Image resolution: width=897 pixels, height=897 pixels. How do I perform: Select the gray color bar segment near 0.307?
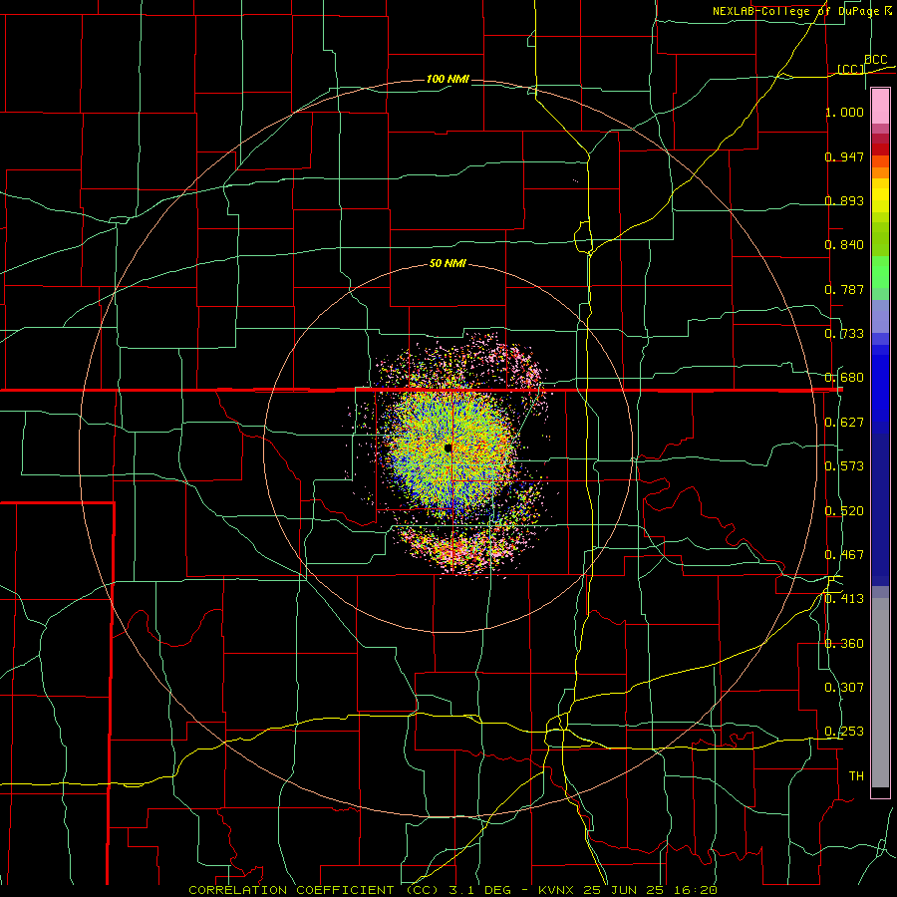pos(880,693)
